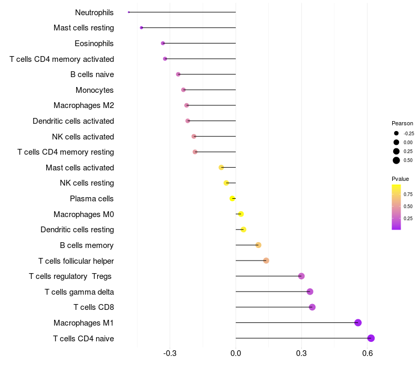Click the 0.6 x-axis tick label
Screen dimensions: 420x367
coord(367,354)
